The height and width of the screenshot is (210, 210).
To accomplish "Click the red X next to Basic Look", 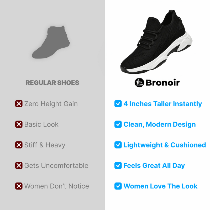I will (19, 124).
